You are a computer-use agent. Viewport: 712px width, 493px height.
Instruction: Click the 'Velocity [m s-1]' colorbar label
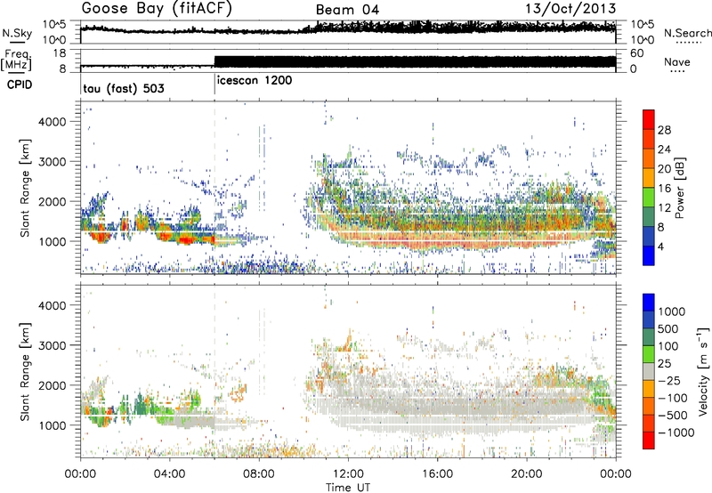pos(703,371)
